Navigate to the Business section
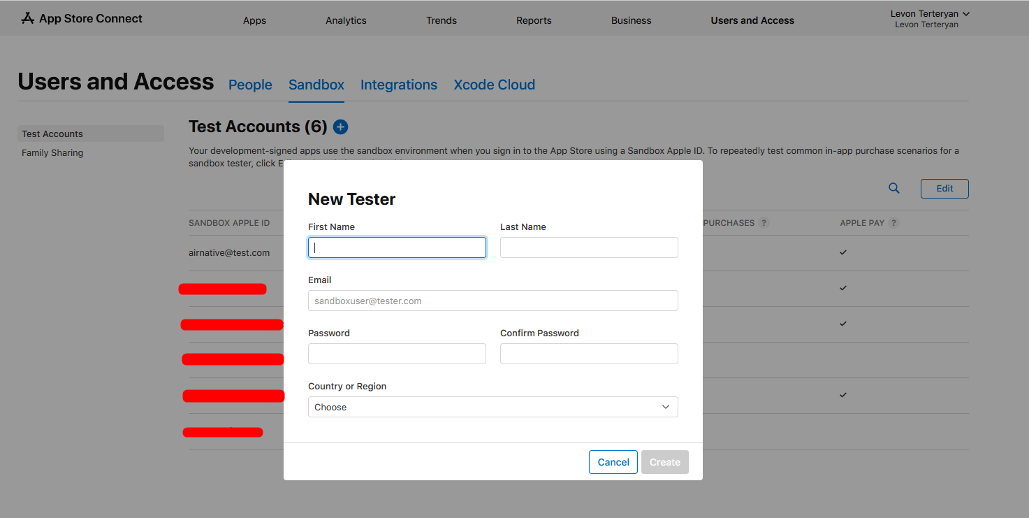The image size is (1029, 518). tap(631, 20)
